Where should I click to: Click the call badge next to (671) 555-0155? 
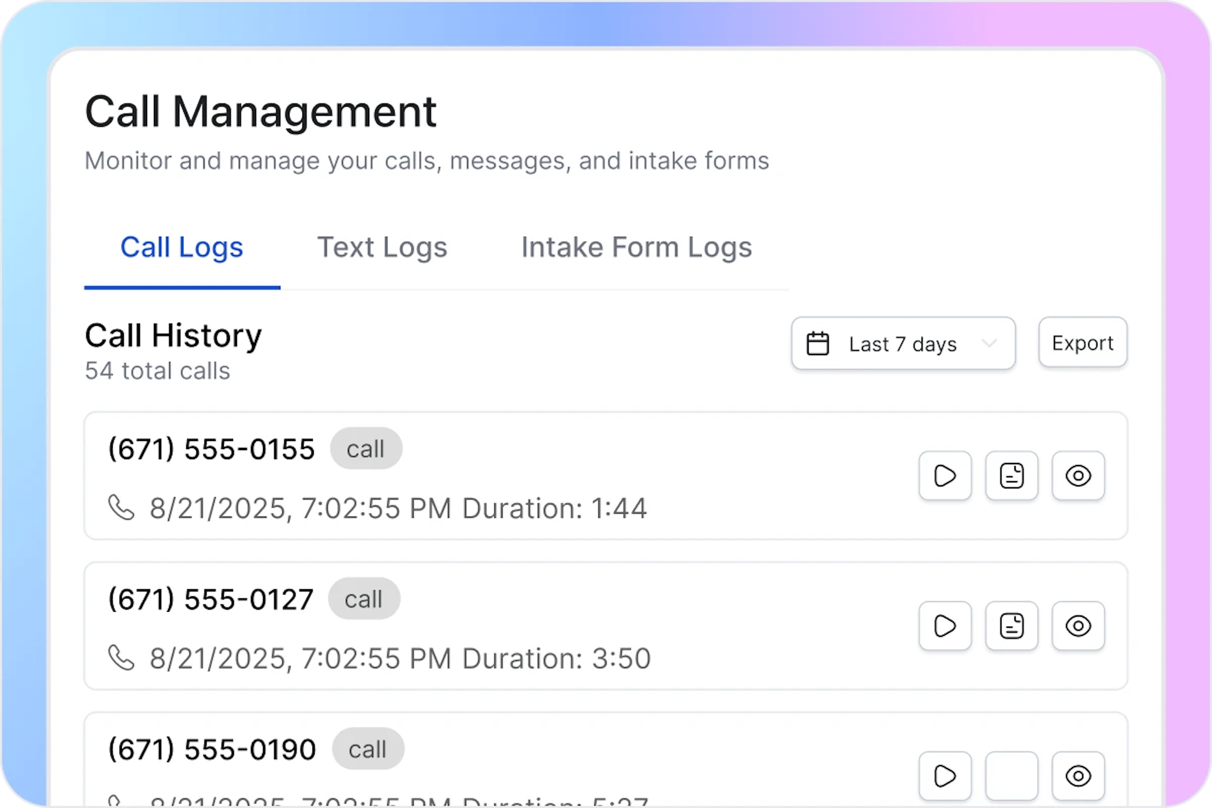(366, 448)
